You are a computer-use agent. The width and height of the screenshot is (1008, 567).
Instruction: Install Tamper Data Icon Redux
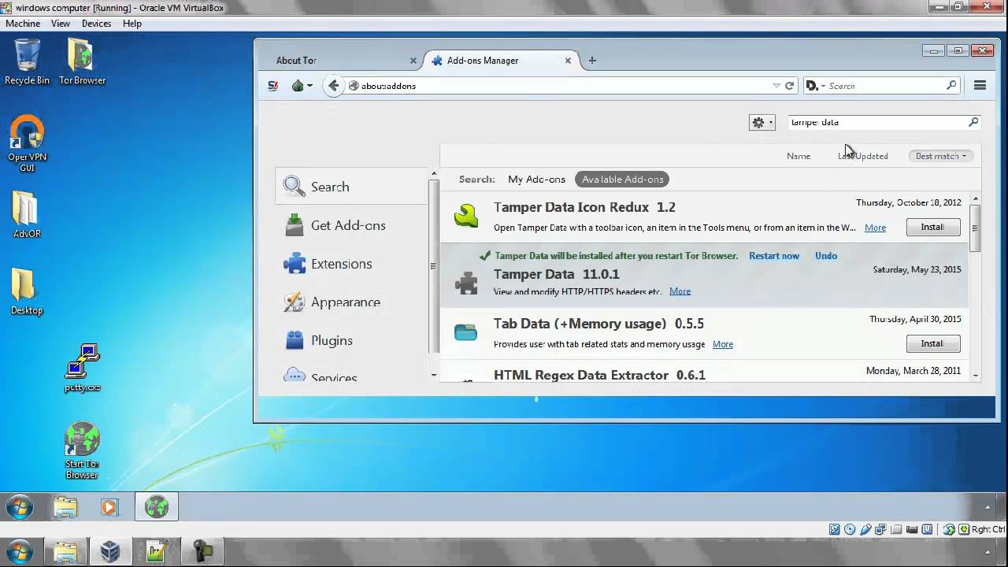tap(933, 227)
